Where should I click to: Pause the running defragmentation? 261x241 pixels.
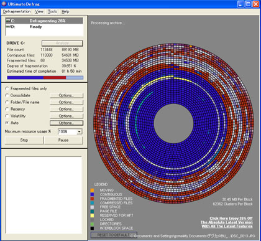tap(63, 140)
